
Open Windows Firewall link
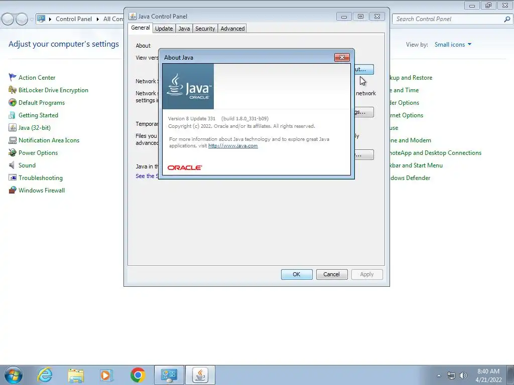42,190
